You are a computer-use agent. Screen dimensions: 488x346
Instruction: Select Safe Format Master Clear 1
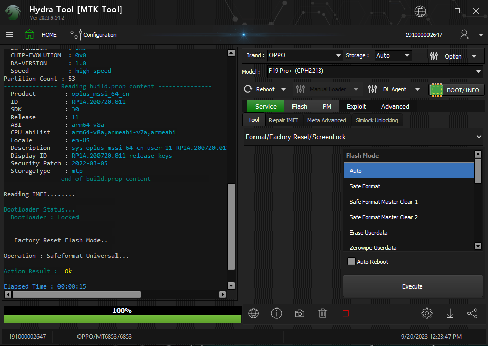point(408,202)
